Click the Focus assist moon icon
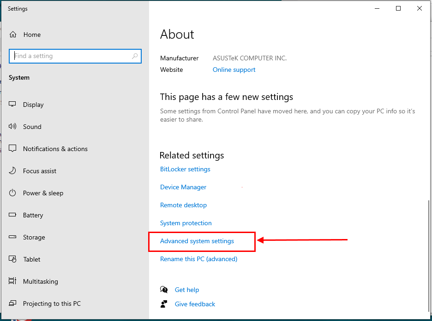 [x=12, y=171]
